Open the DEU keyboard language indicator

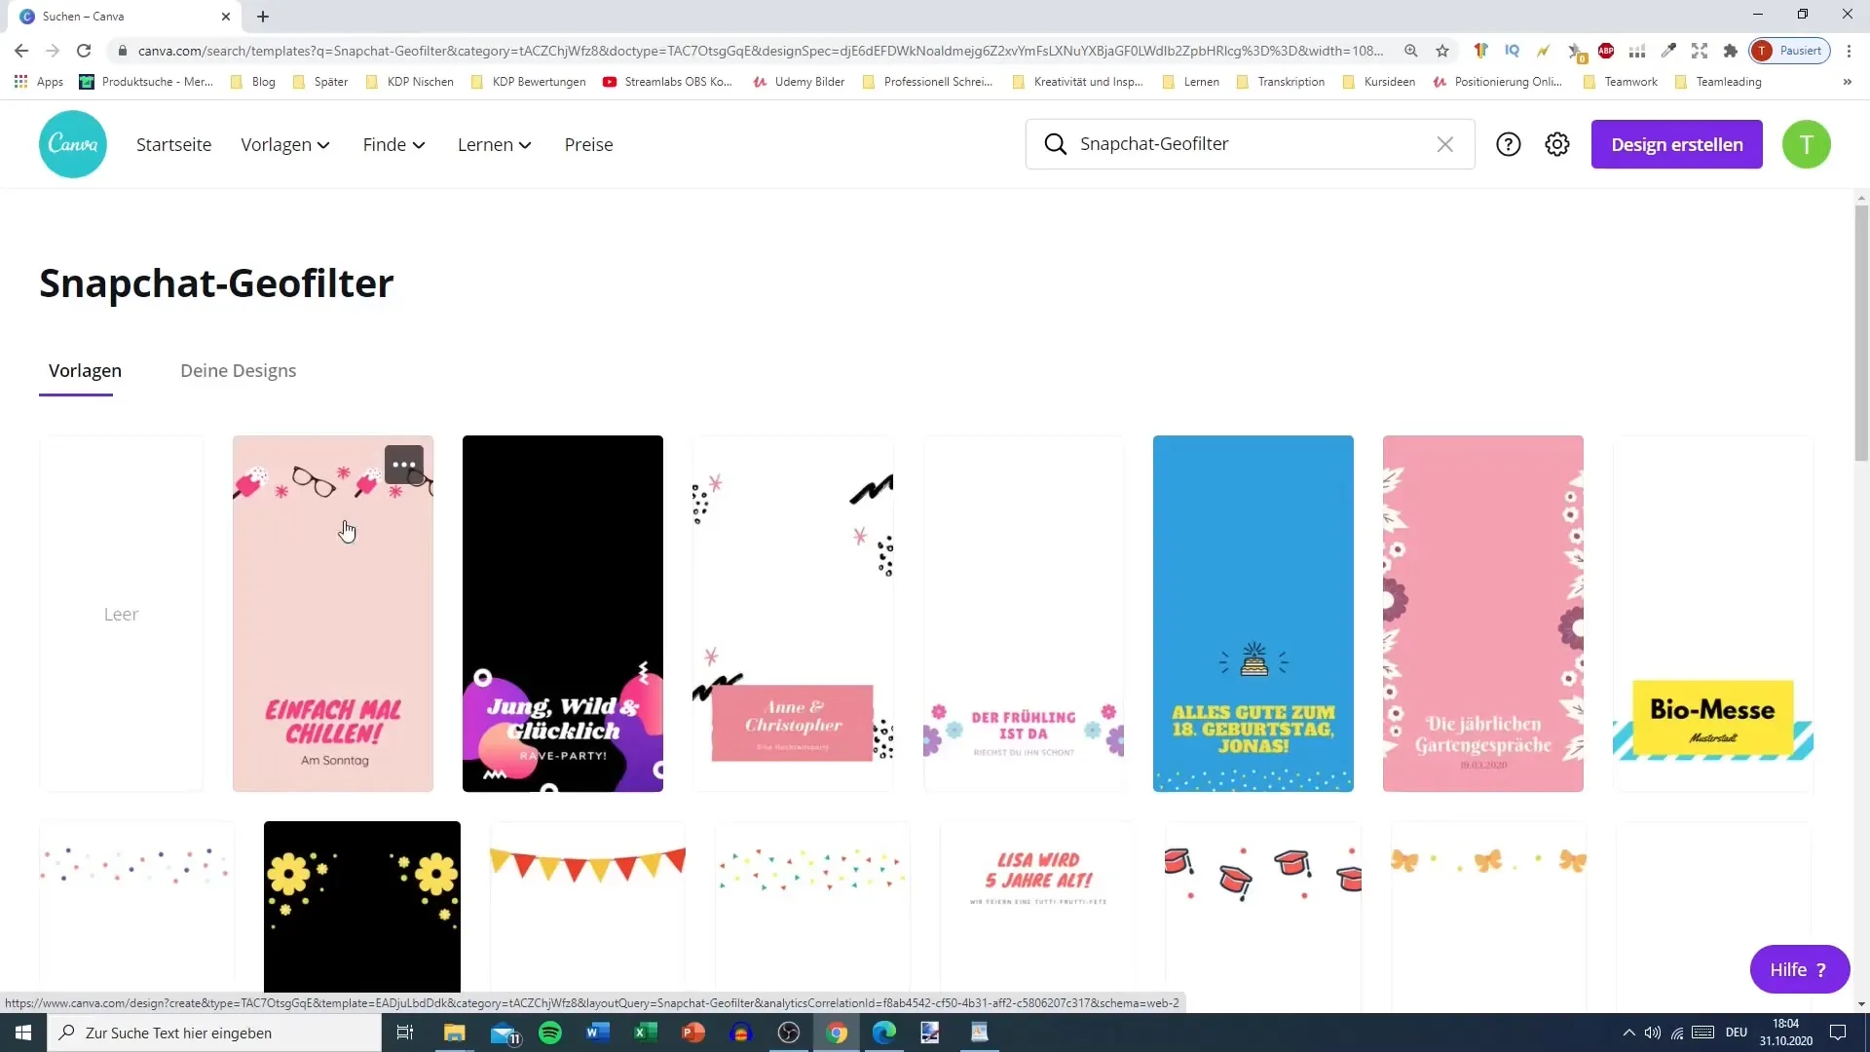[x=1737, y=1033]
